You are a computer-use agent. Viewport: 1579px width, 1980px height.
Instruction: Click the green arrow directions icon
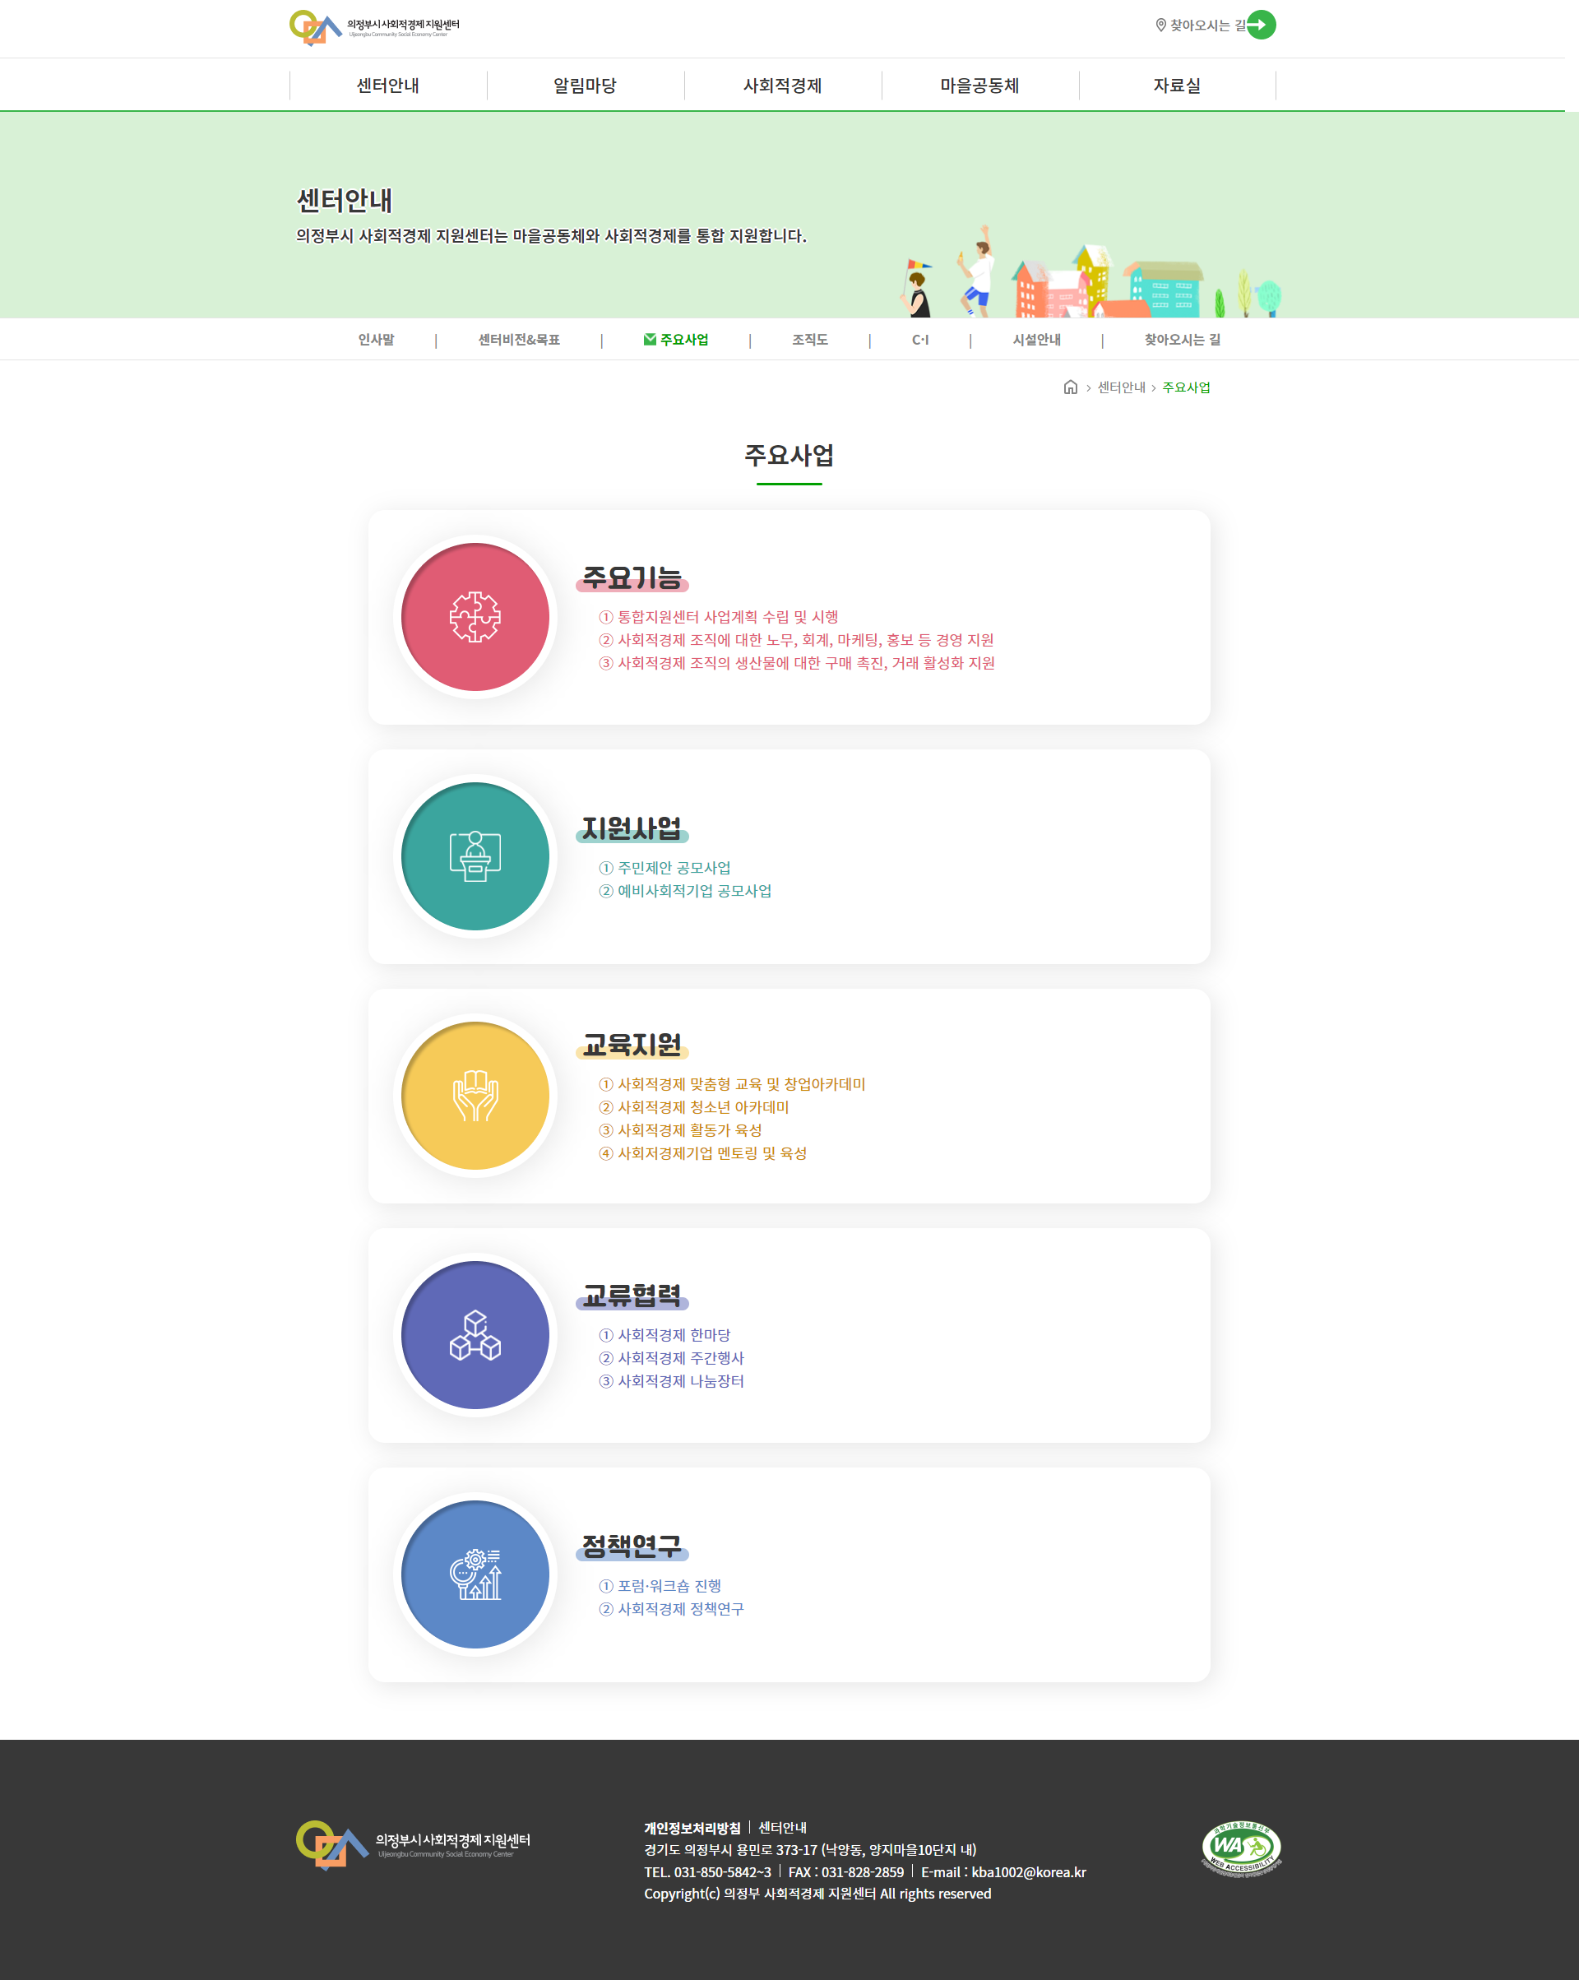click(x=1261, y=25)
